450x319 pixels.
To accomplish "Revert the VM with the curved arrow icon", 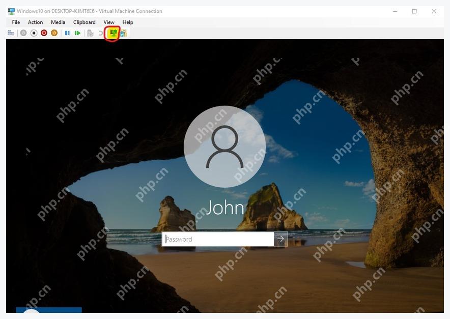I will pos(100,33).
